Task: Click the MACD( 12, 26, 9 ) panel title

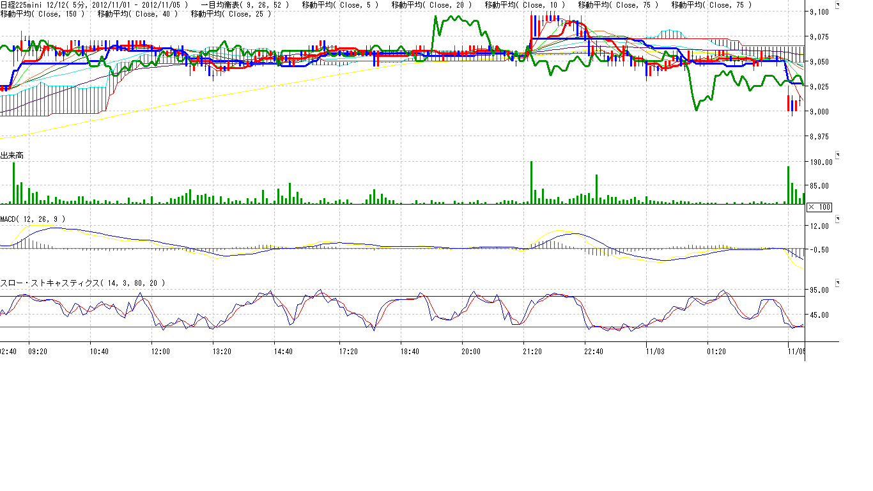Action: pos(33,219)
